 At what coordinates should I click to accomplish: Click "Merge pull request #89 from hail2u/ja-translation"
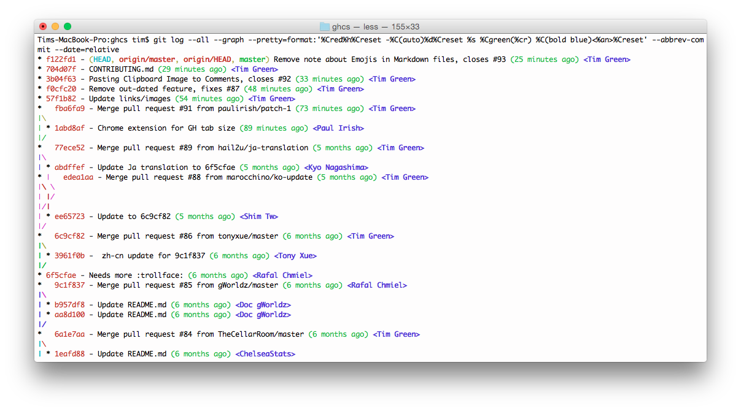pos(203,148)
